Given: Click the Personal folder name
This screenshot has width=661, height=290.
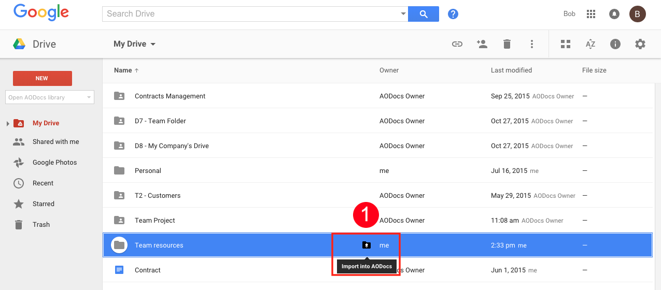Looking at the screenshot, I should 148,171.
